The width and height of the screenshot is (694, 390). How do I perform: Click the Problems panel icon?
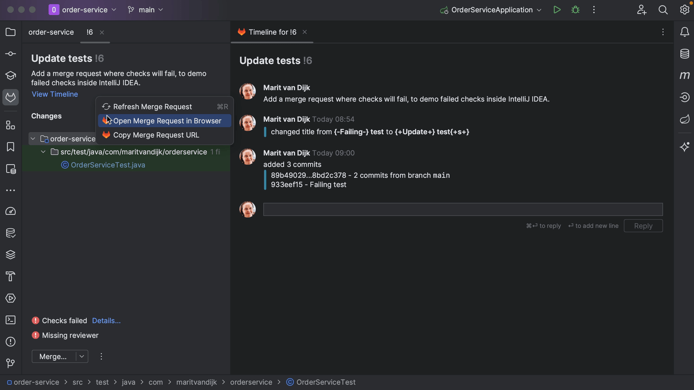tap(10, 342)
